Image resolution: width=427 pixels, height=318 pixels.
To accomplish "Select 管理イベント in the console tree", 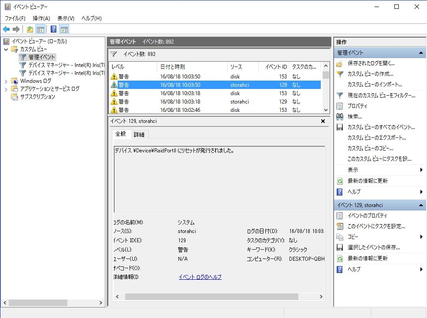I will pos(42,57).
